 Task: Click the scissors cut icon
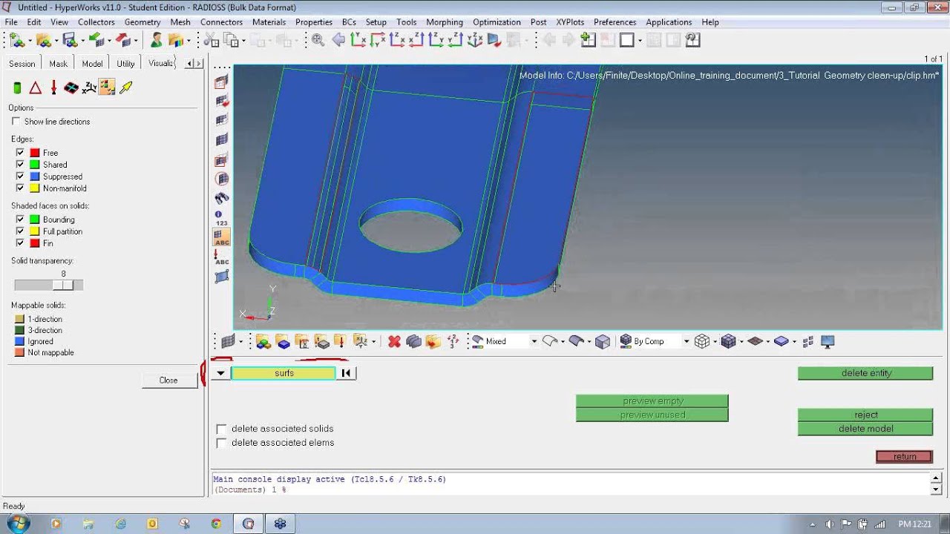point(211,40)
